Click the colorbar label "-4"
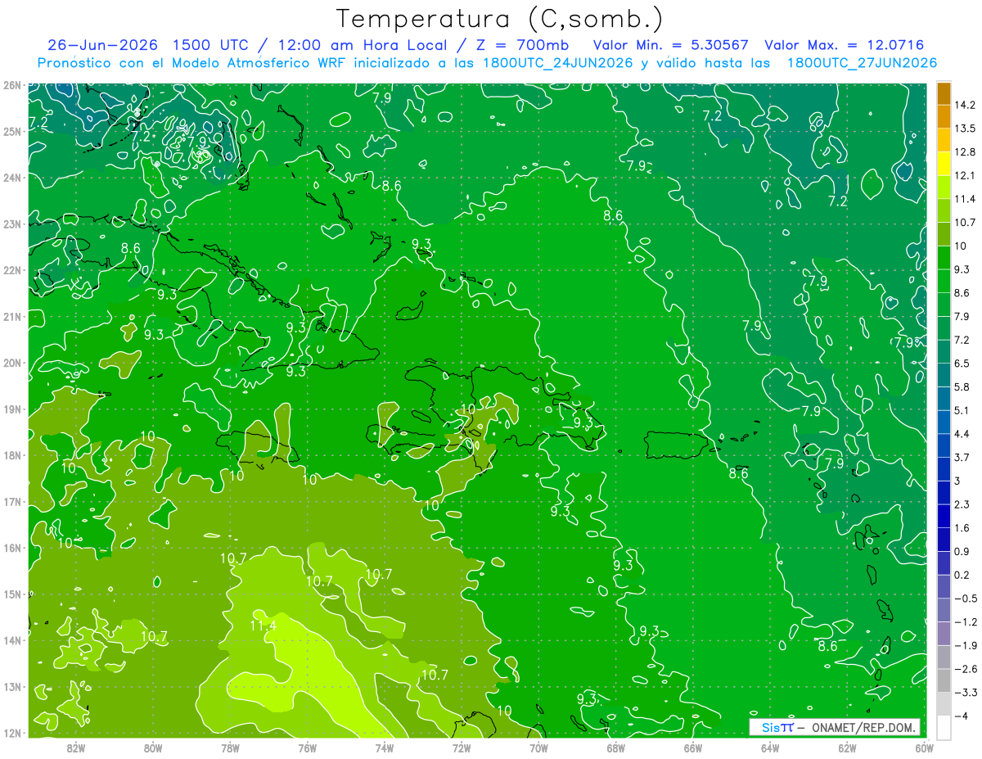 [960, 716]
